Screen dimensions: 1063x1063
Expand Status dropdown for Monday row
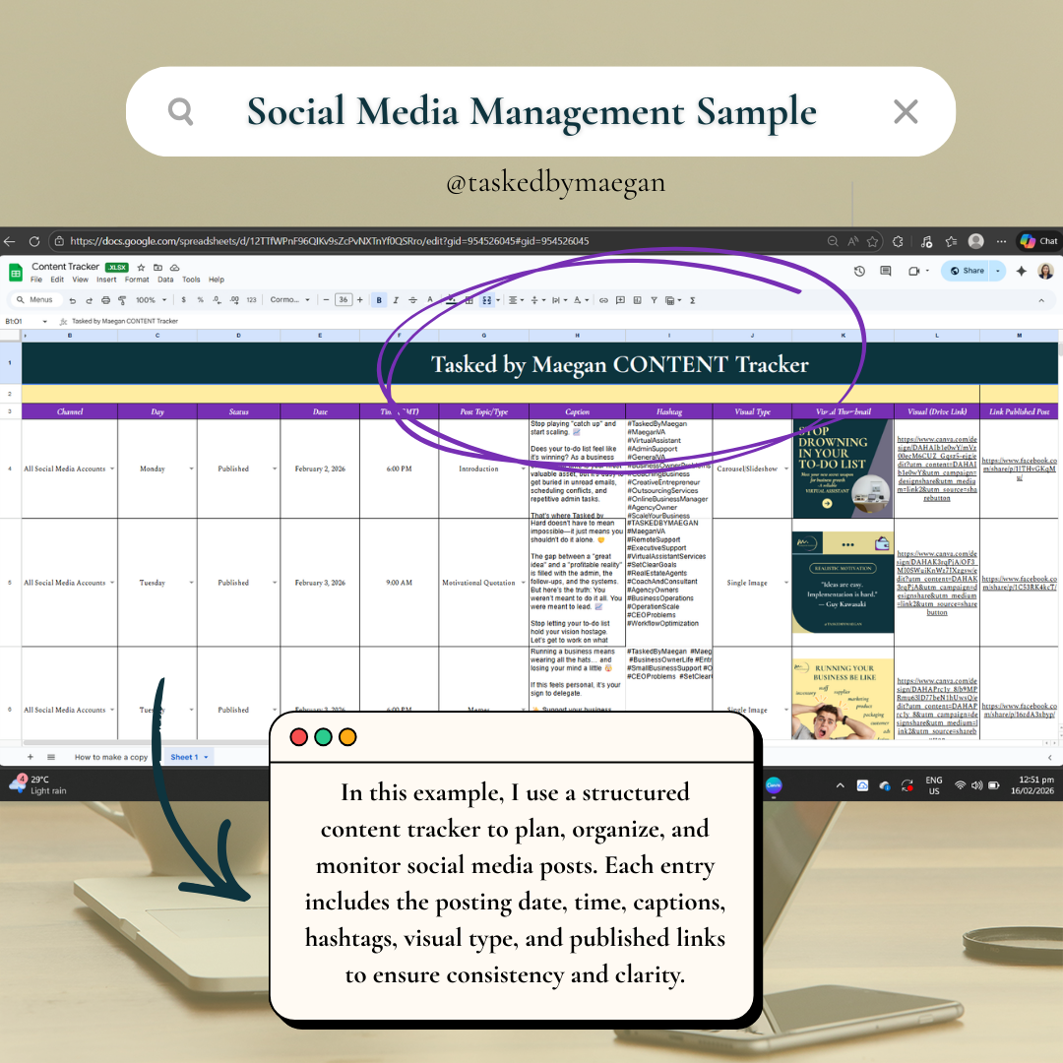(274, 469)
